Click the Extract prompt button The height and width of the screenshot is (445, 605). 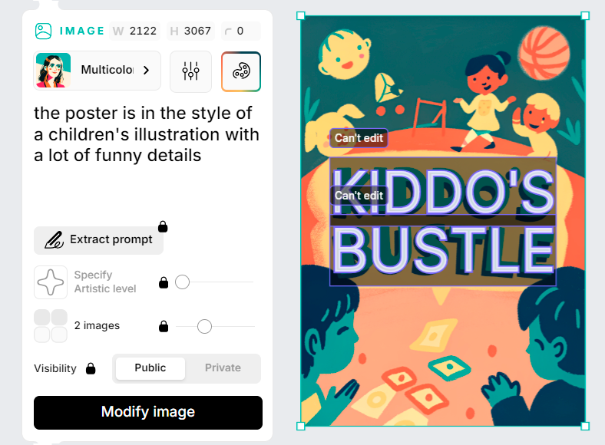pyautogui.click(x=98, y=240)
